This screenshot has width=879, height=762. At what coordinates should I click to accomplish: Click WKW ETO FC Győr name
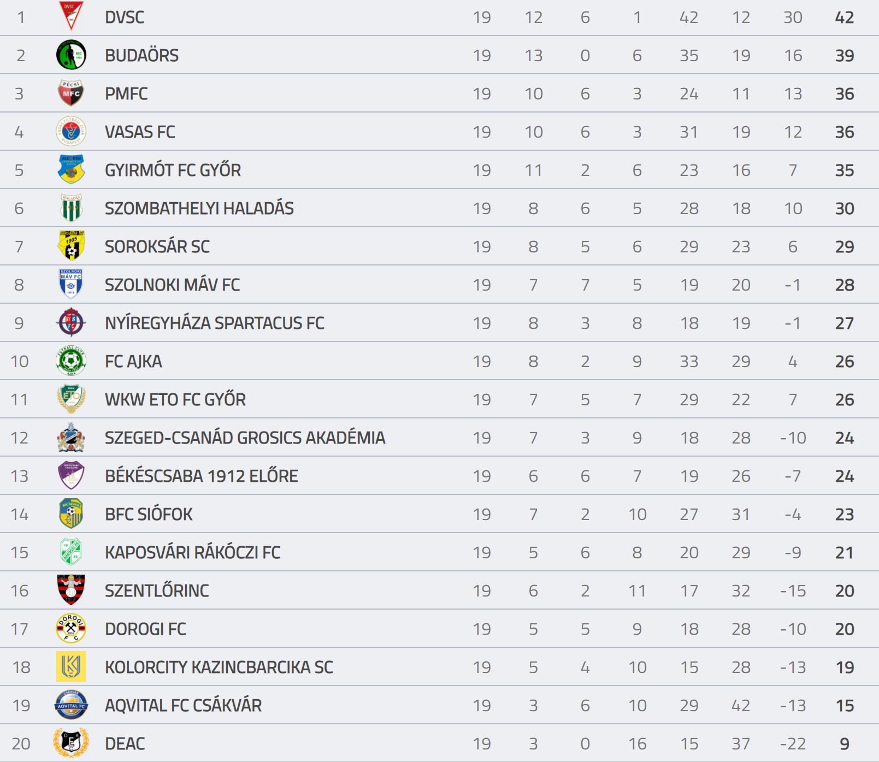point(175,399)
